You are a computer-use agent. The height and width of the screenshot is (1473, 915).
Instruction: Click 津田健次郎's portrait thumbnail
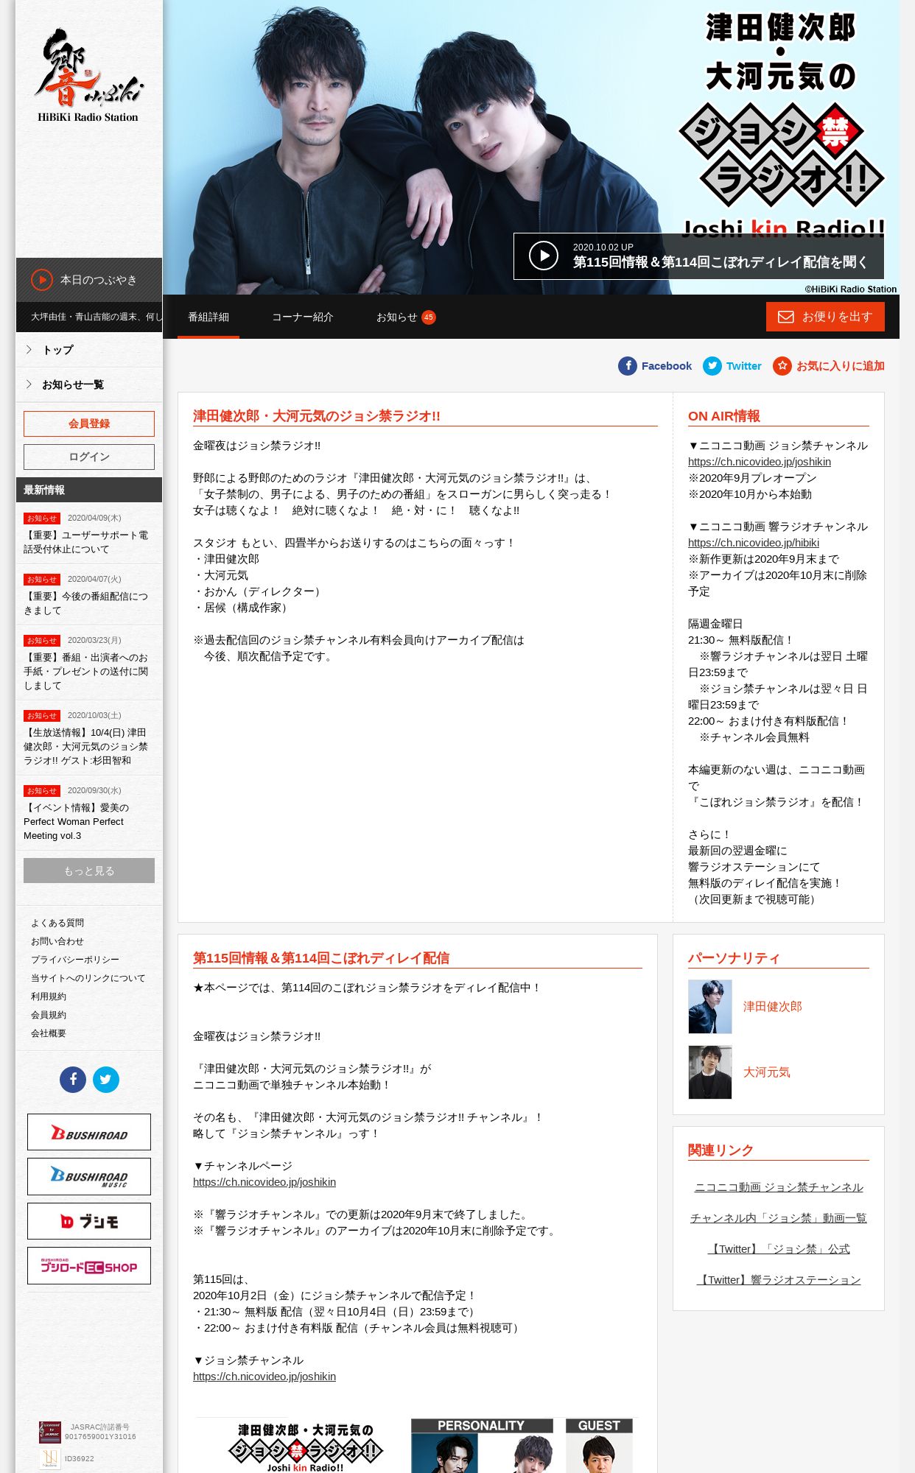click(710, 1007)
